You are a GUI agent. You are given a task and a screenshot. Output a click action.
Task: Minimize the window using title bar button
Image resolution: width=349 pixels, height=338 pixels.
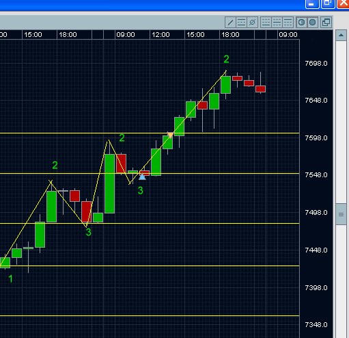tap(312, 3)
